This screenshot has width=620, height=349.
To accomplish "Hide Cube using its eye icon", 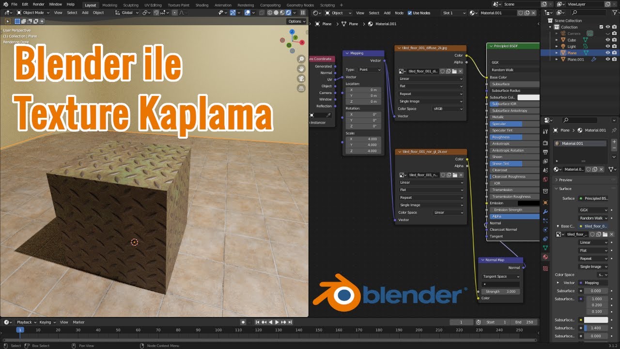I will (608, 40).
